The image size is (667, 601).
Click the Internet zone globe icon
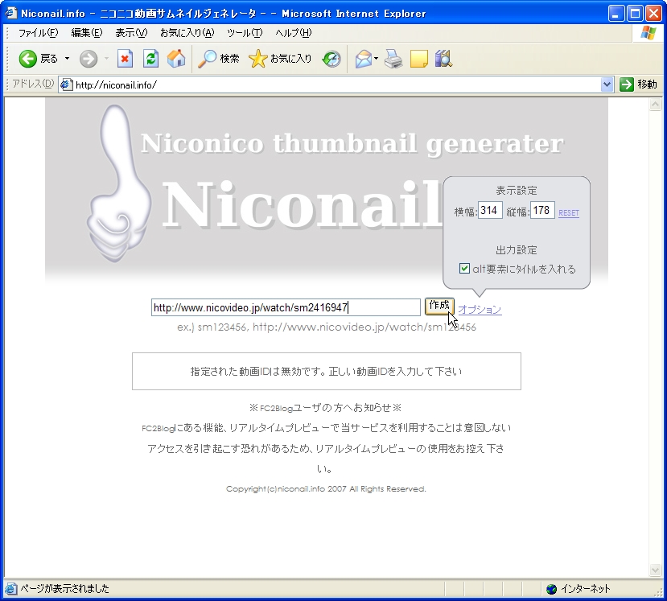coord(551,589)
